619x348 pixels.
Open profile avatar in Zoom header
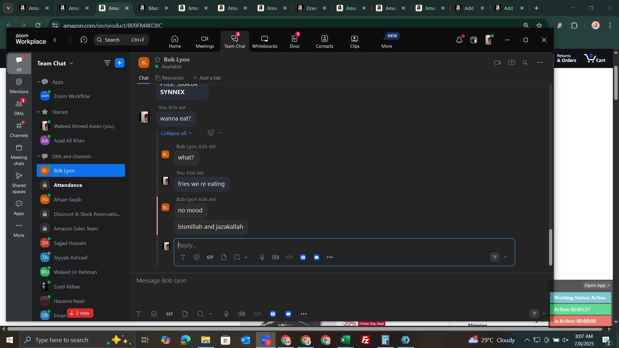click(x=489, y=40)
